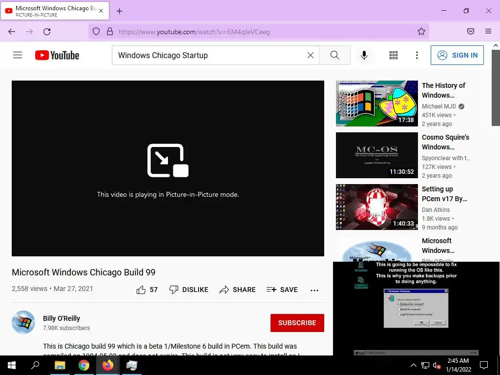Viewport: 500px width, 375px height.
Task: Click the padlock site info icon
Action: pyautogui.click(x=110, y=32)
